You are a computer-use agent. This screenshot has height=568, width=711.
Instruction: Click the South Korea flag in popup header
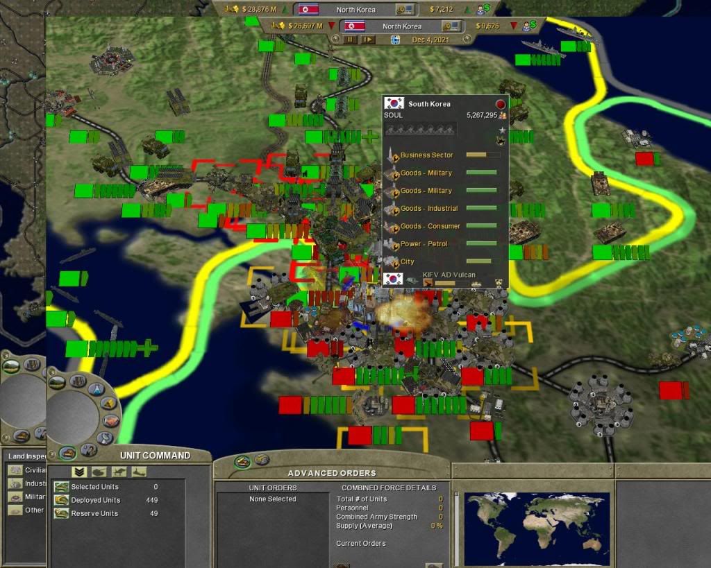(x=394, y=103)
